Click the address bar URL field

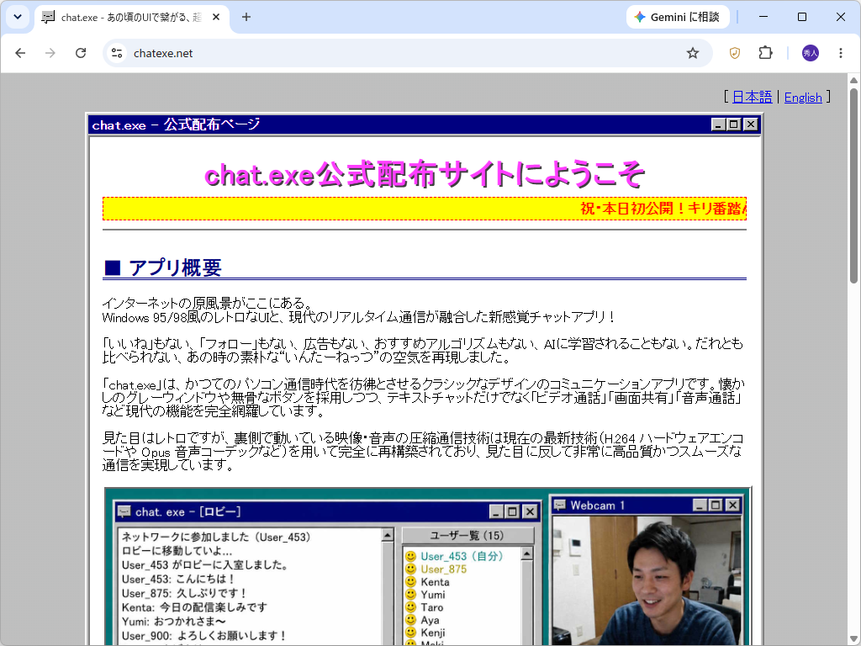point(406,53)
